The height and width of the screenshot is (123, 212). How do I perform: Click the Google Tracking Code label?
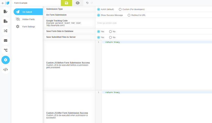(57, 21)
